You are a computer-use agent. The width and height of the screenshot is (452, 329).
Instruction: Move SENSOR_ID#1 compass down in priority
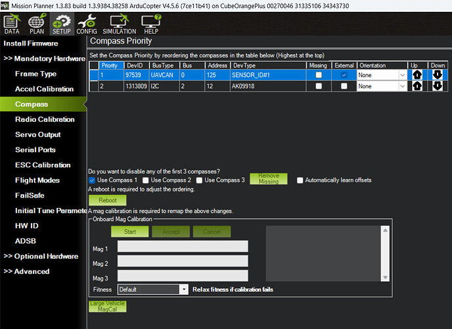click(x=438, y=75)
